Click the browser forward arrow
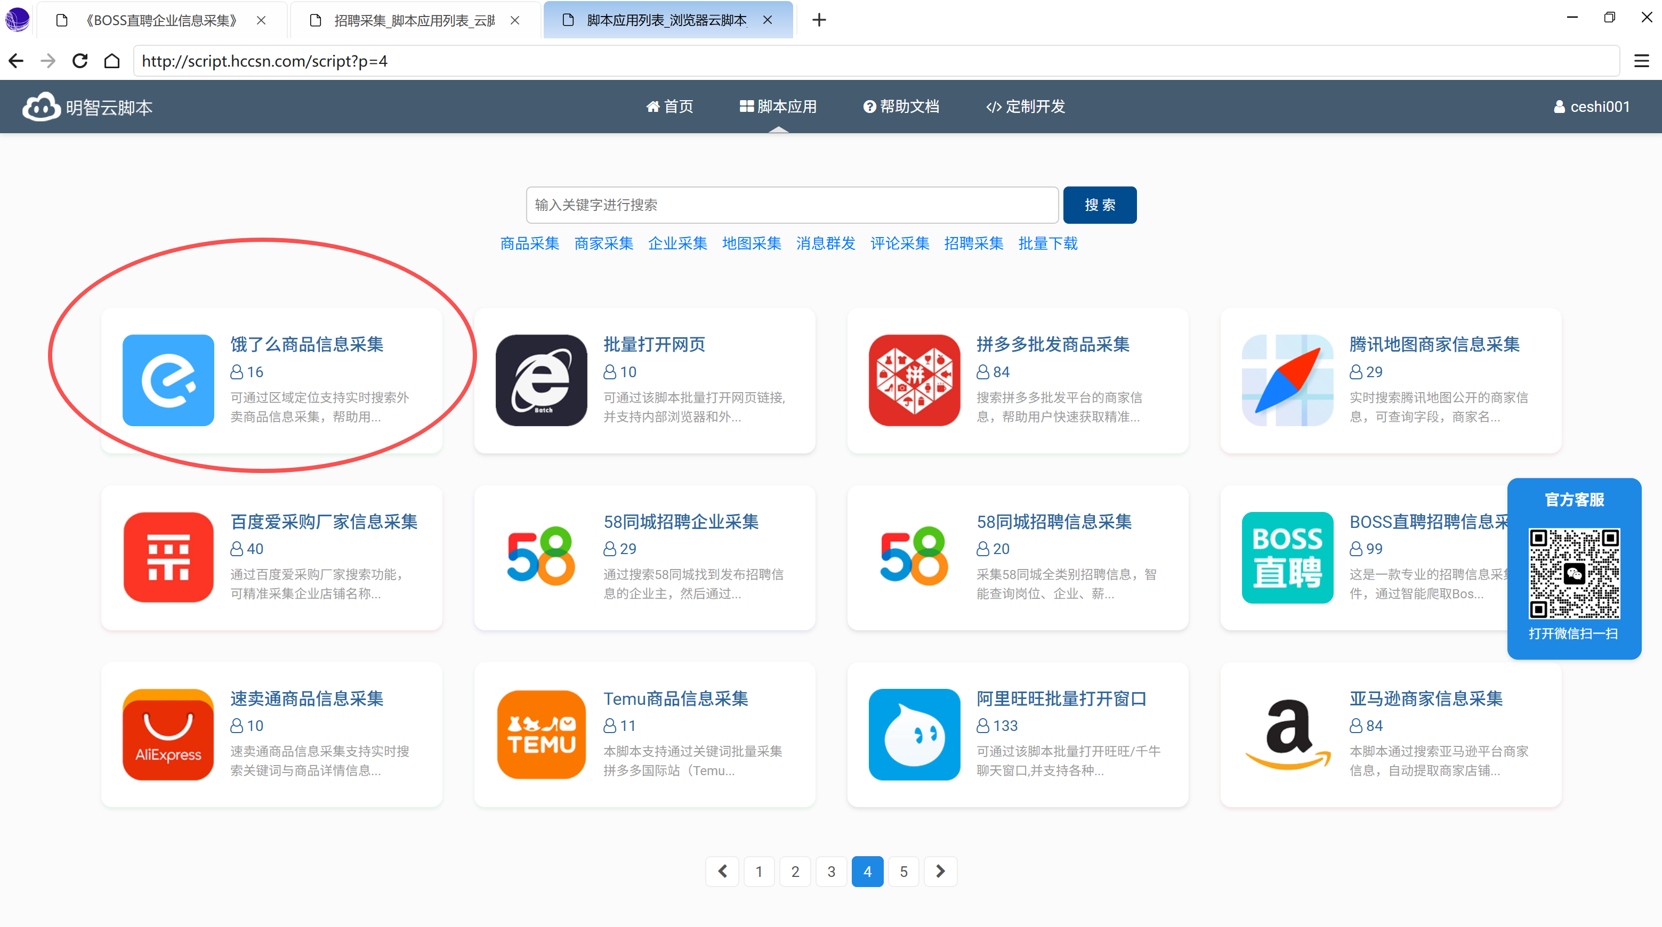 [48, 61]
